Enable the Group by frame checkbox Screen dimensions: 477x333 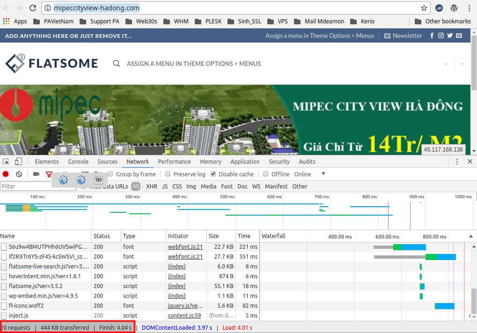[110, 174]
